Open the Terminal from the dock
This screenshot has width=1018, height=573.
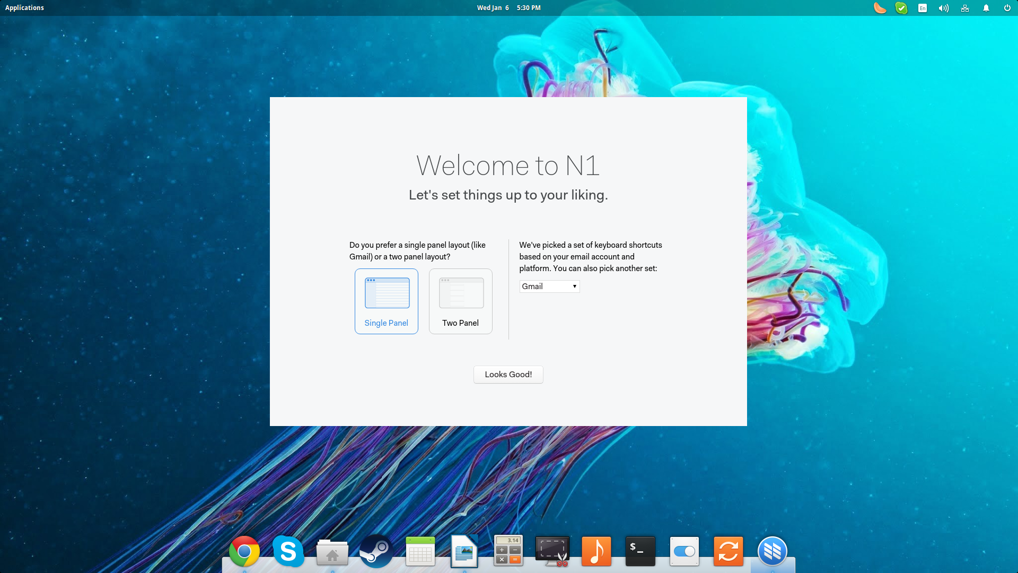point(640,551)
